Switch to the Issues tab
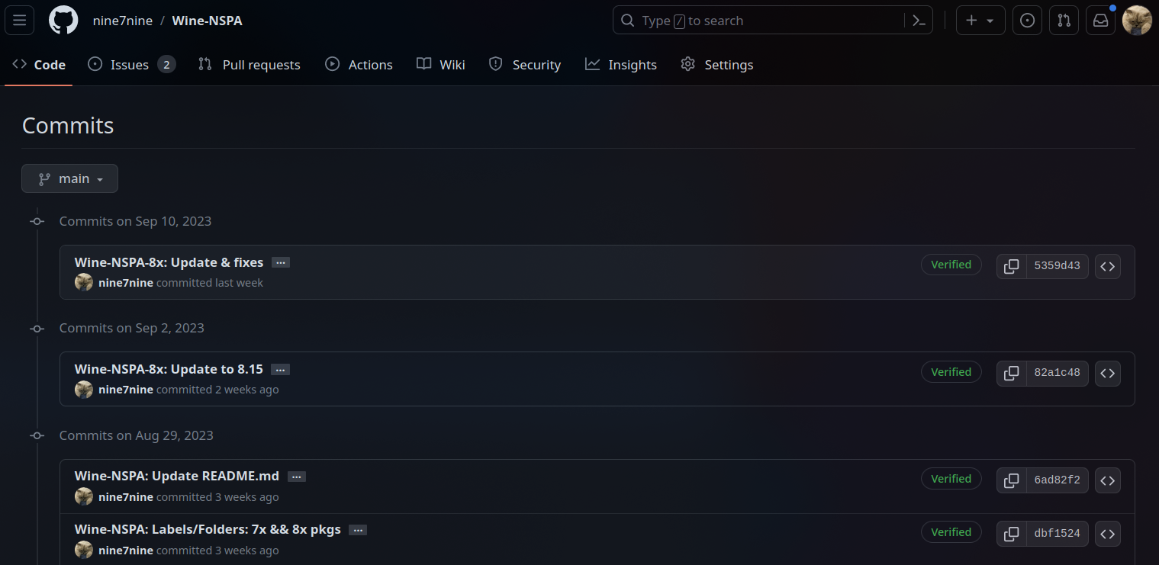The height and width of the screenshot is (565, 1159). click(x=132, y=65)
